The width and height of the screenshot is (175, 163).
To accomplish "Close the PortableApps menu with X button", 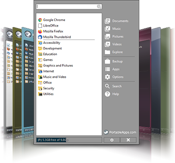I will pyautogui.click(x=128, y=140).
